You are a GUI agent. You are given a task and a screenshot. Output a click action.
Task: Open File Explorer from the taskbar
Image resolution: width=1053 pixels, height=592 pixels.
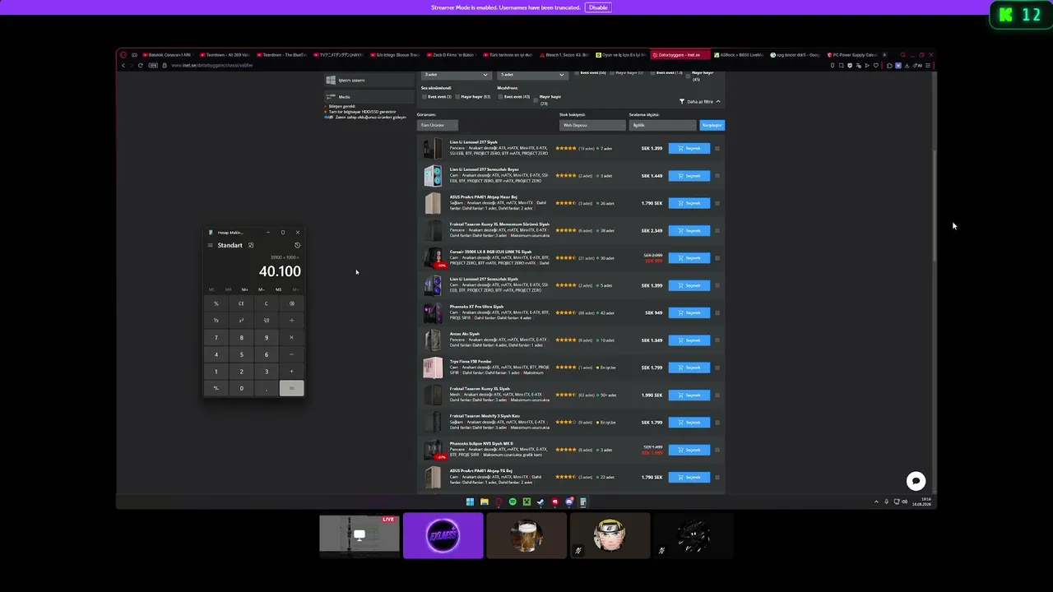[484, 502]
